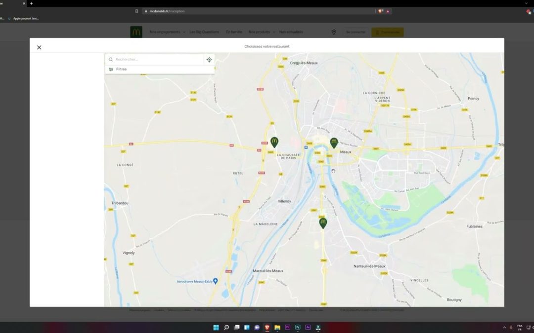The width and height of the screenshot is (534, 333).
Task: Click McDonald's logo in page header
Action: point(136,32)
